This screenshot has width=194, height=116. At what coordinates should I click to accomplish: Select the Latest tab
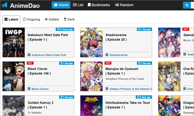pyautogui.click(x=11, y=19)
